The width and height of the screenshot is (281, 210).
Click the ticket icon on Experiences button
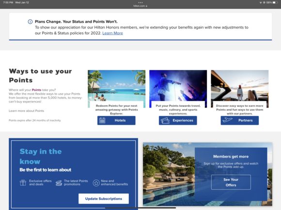coord(165,121)
